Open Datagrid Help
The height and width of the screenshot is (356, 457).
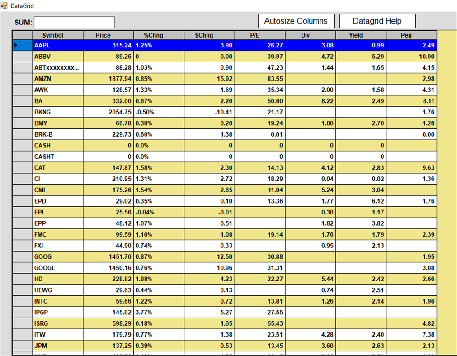click(x=377, y=21)
